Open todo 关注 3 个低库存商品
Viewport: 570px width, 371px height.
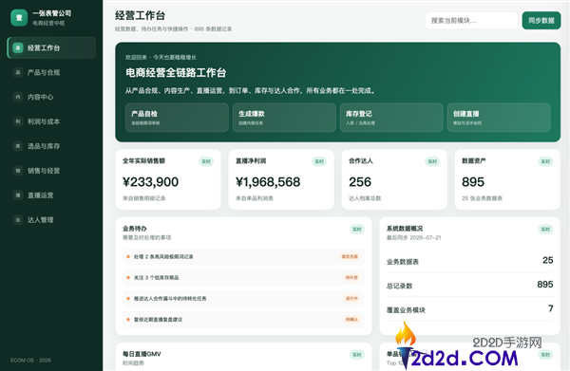pyautogui.click(x=243, y=278)
